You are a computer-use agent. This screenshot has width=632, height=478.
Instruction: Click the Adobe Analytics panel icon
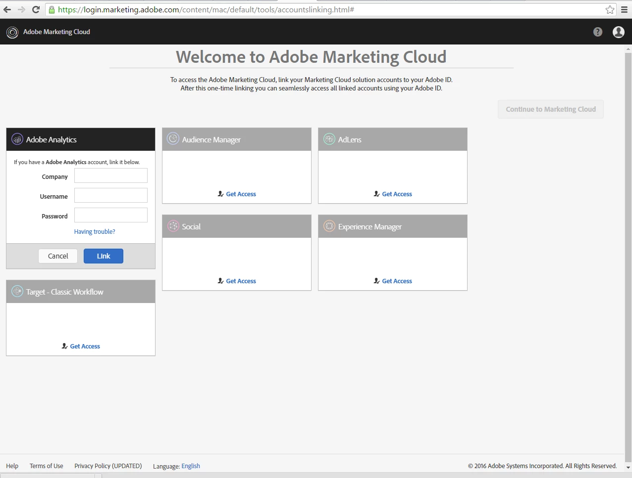coord(17,139)
